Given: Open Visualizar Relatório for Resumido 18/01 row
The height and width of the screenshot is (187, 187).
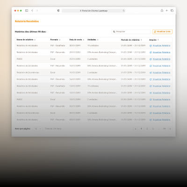Looking at the screenshot, I should tap(161, 66).
